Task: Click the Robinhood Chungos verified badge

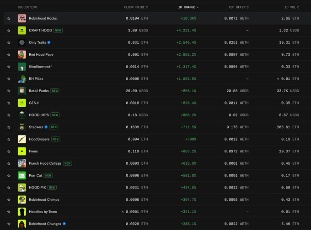Action: [x=64, y=224]
